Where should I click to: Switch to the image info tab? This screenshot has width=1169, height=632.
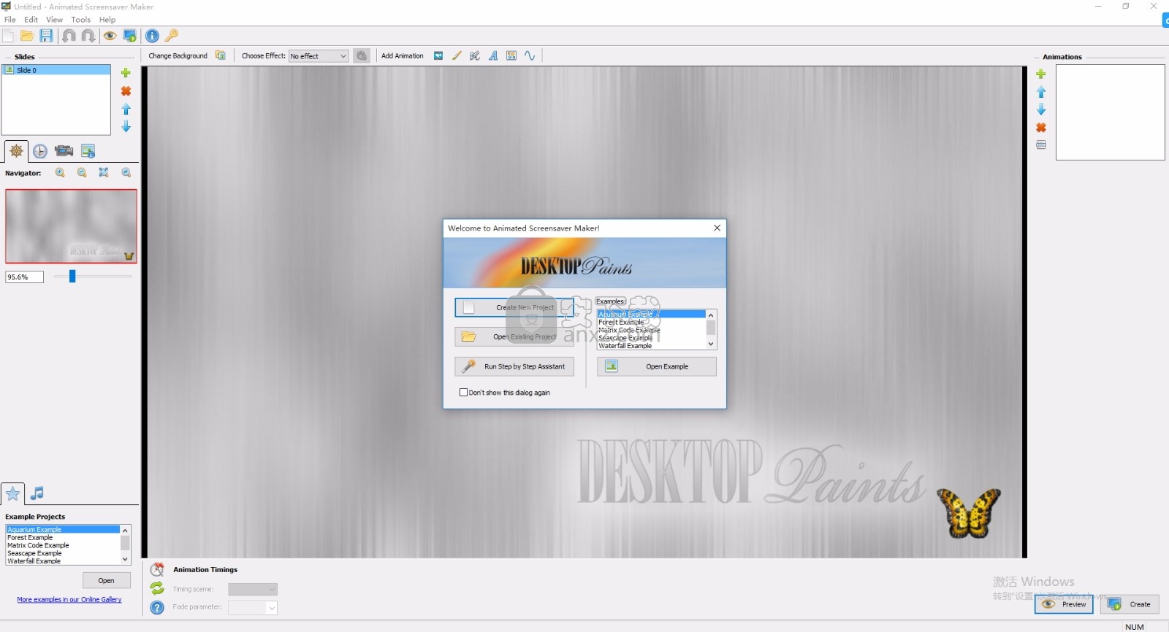(88, 151)
